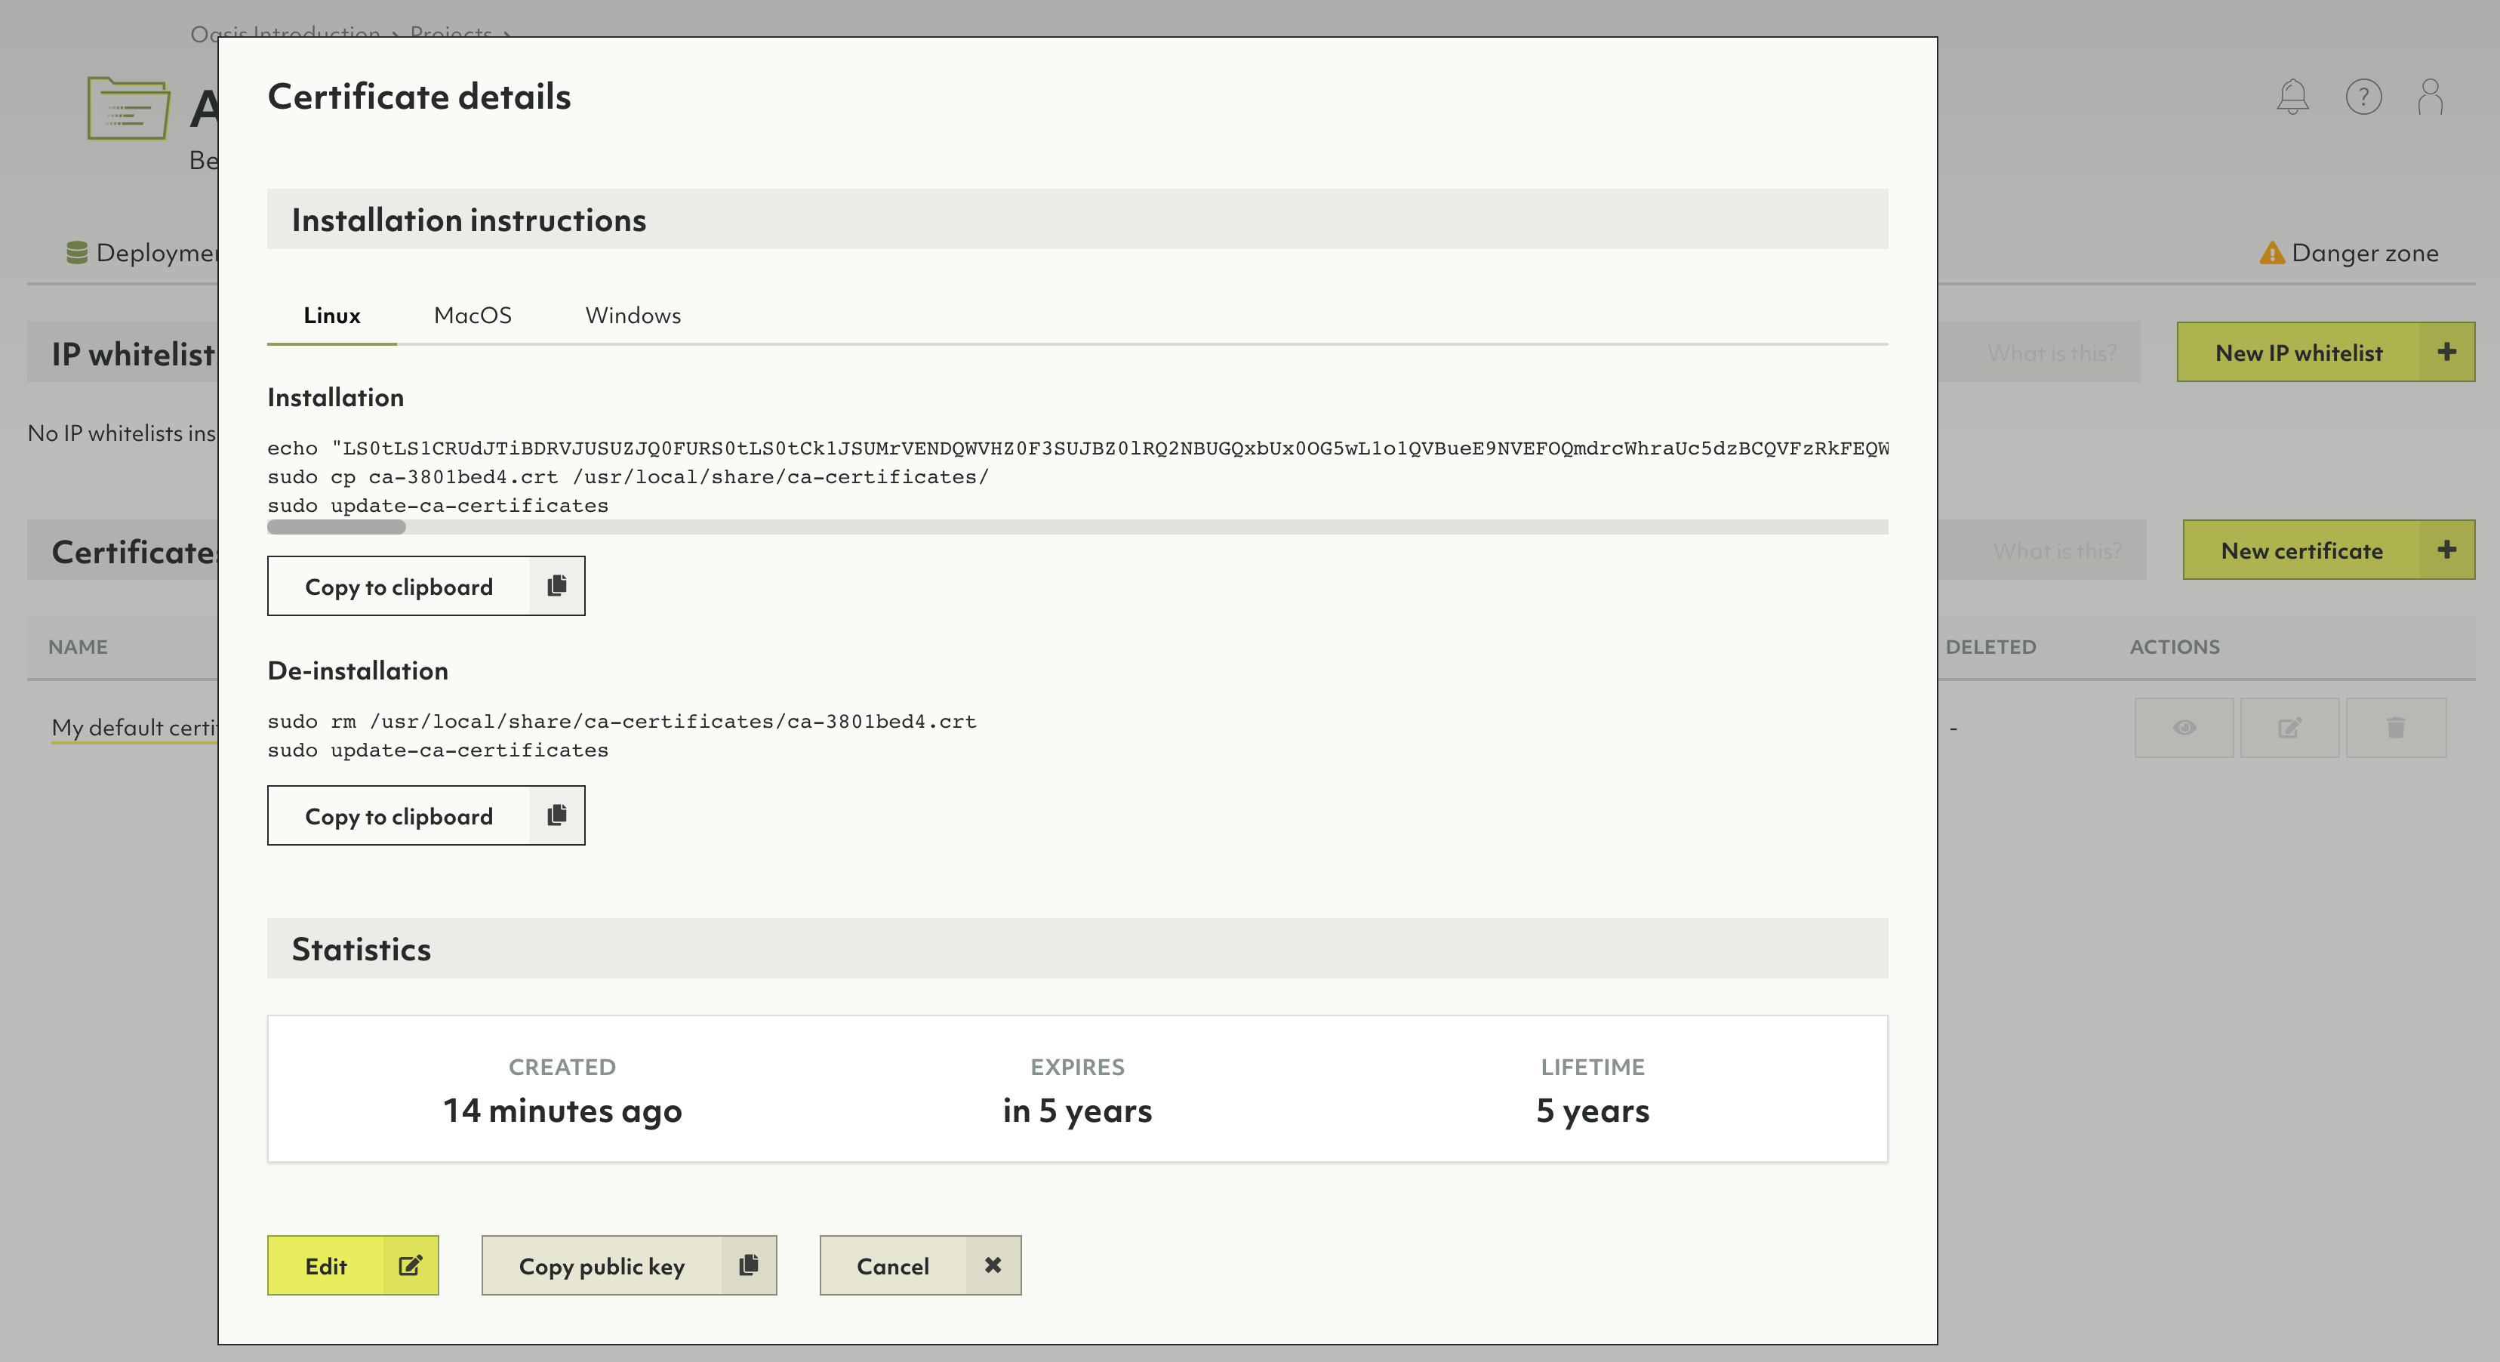Open the help question mark icon
2500x1362 pixels.
coord(2363,97)
